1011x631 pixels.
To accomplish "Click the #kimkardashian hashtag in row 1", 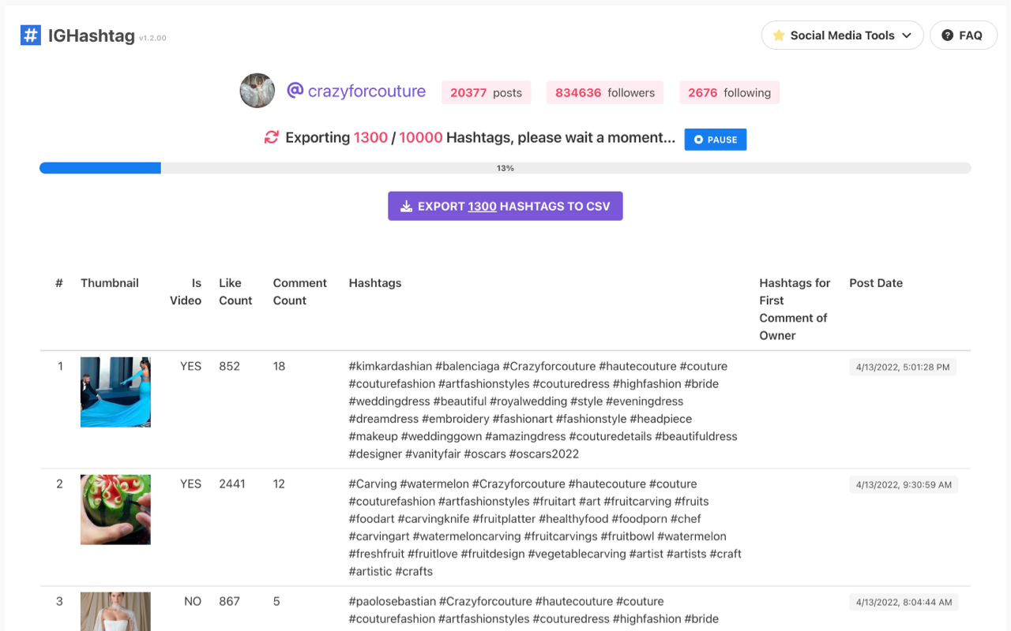I will point(389,366).
